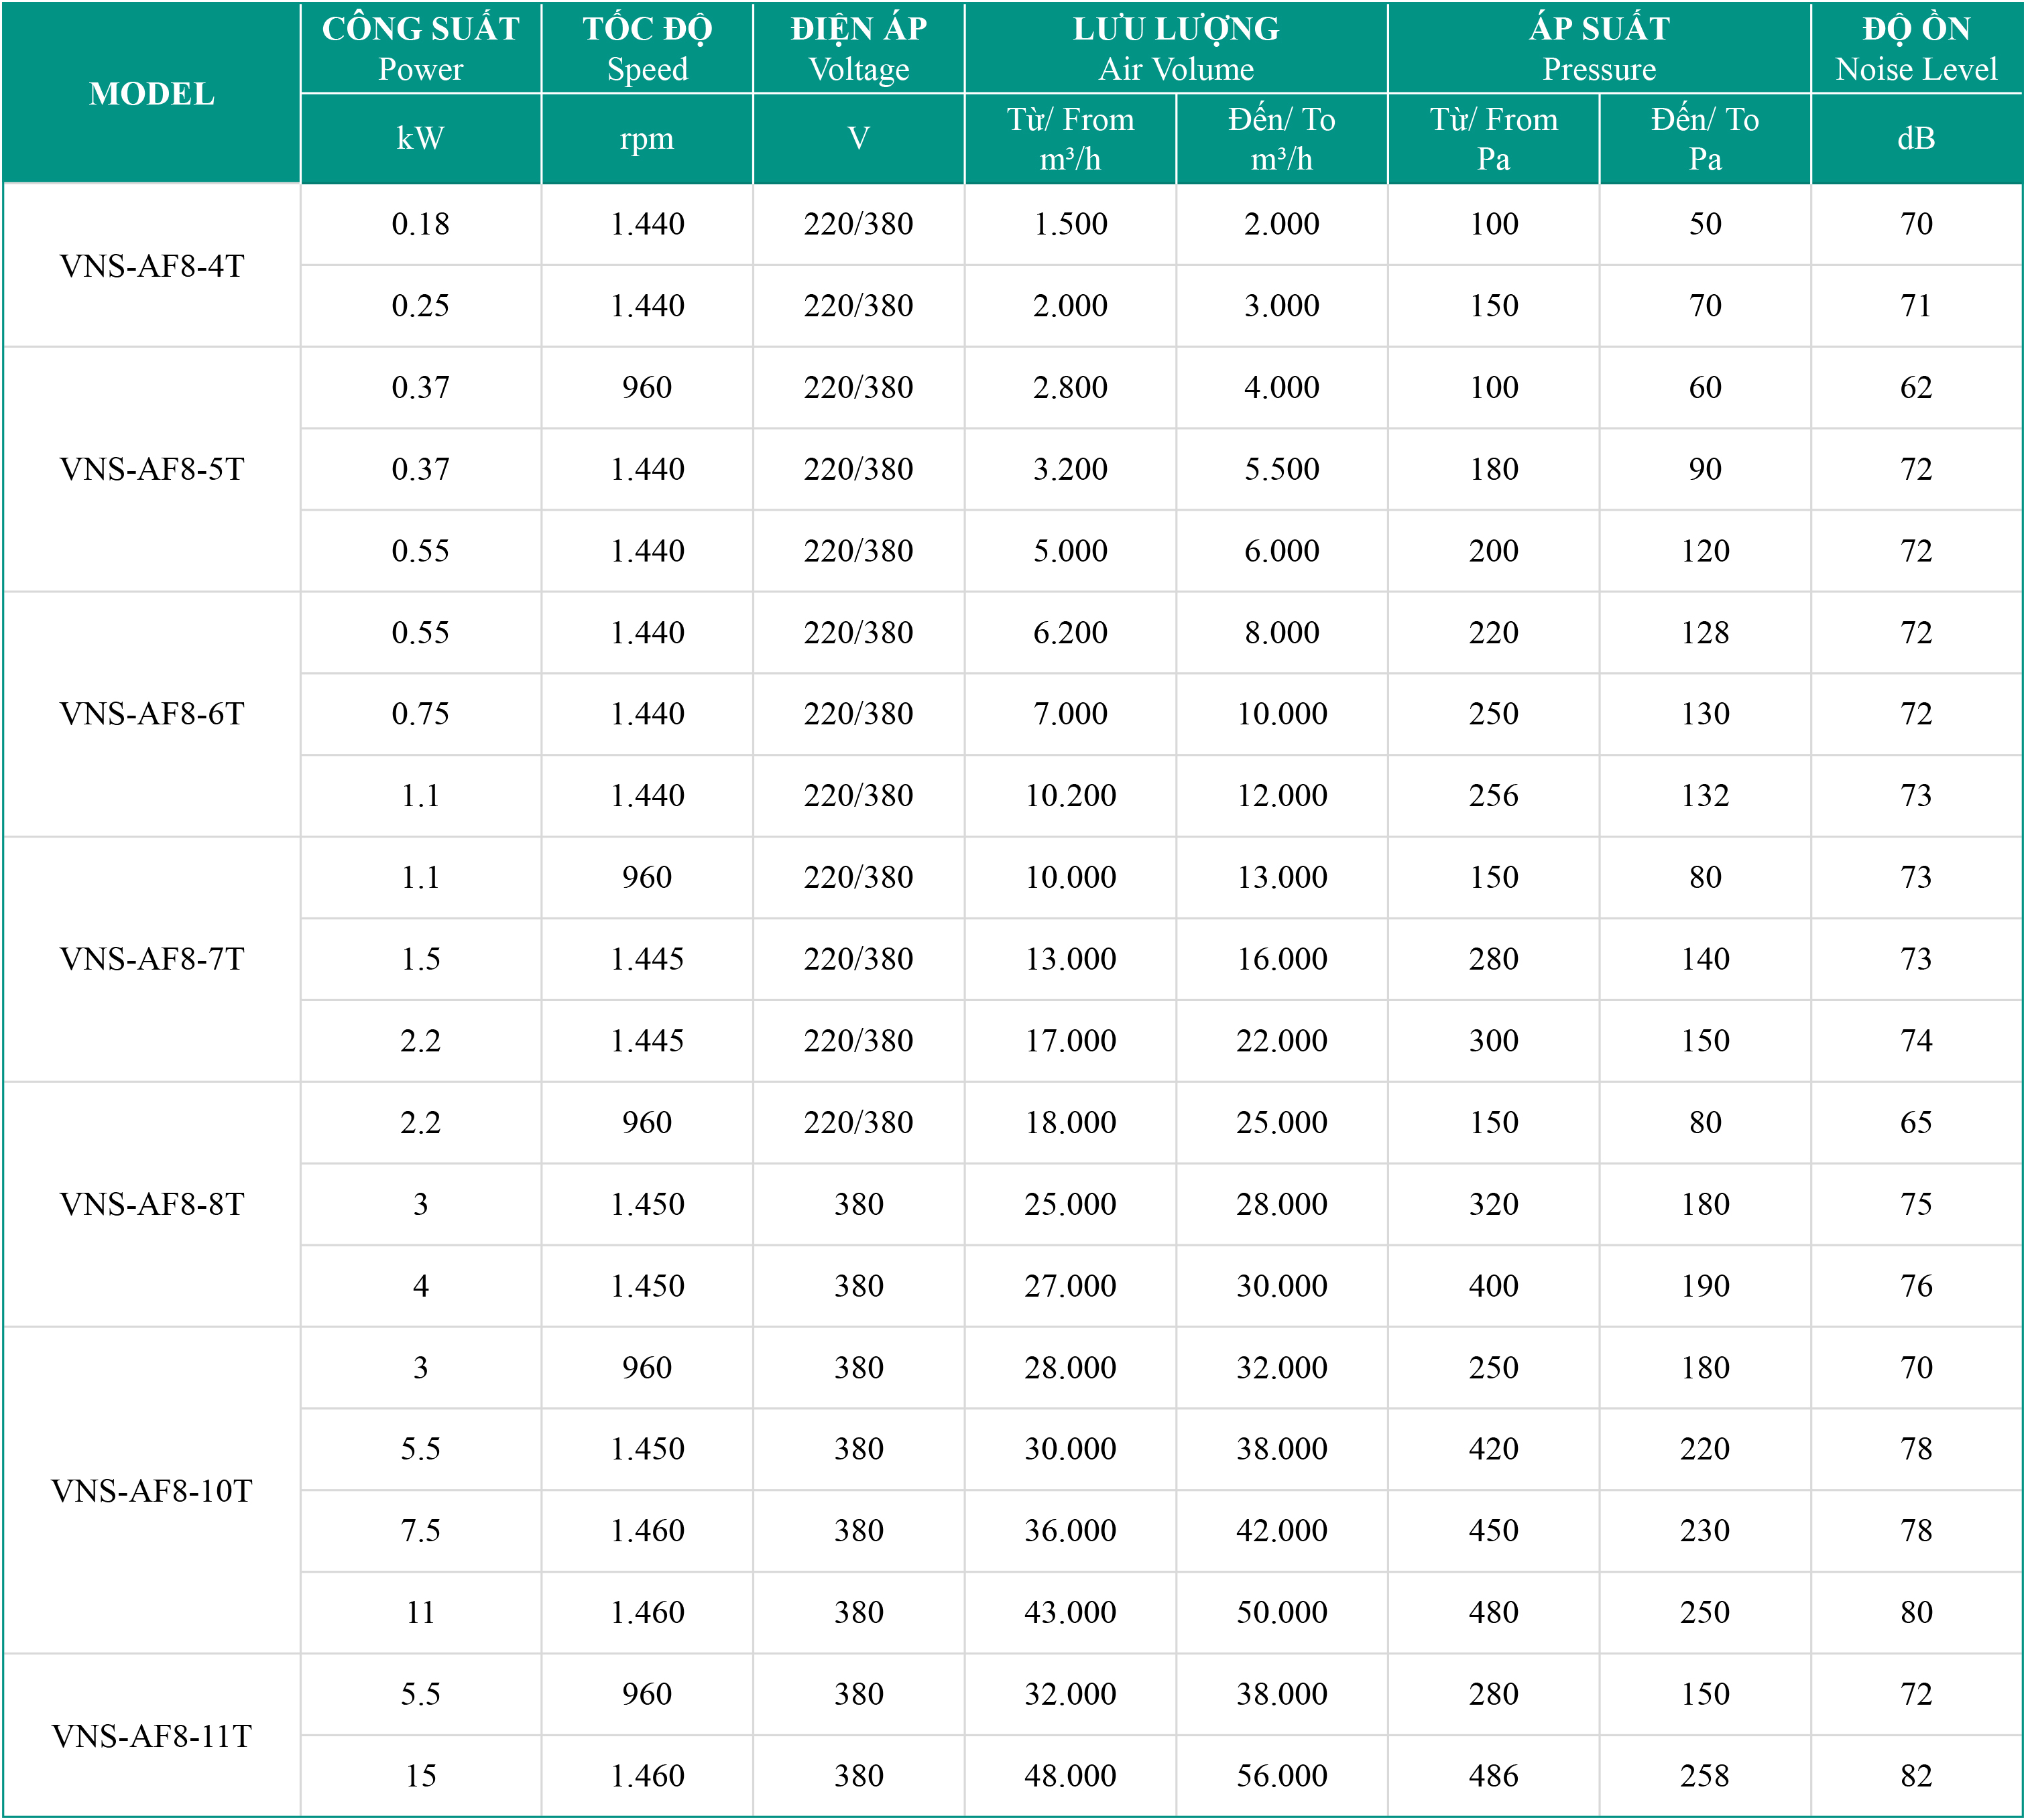This screenshot has height=1820, width=2026.
Task: Click the 1.445 speed in the 1.5 kW row
Action: point(648,959)
